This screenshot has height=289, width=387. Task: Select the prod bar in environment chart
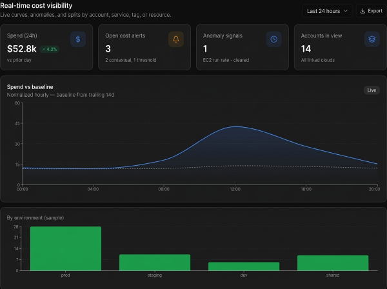pyautogui.click(x=66, y=248)
